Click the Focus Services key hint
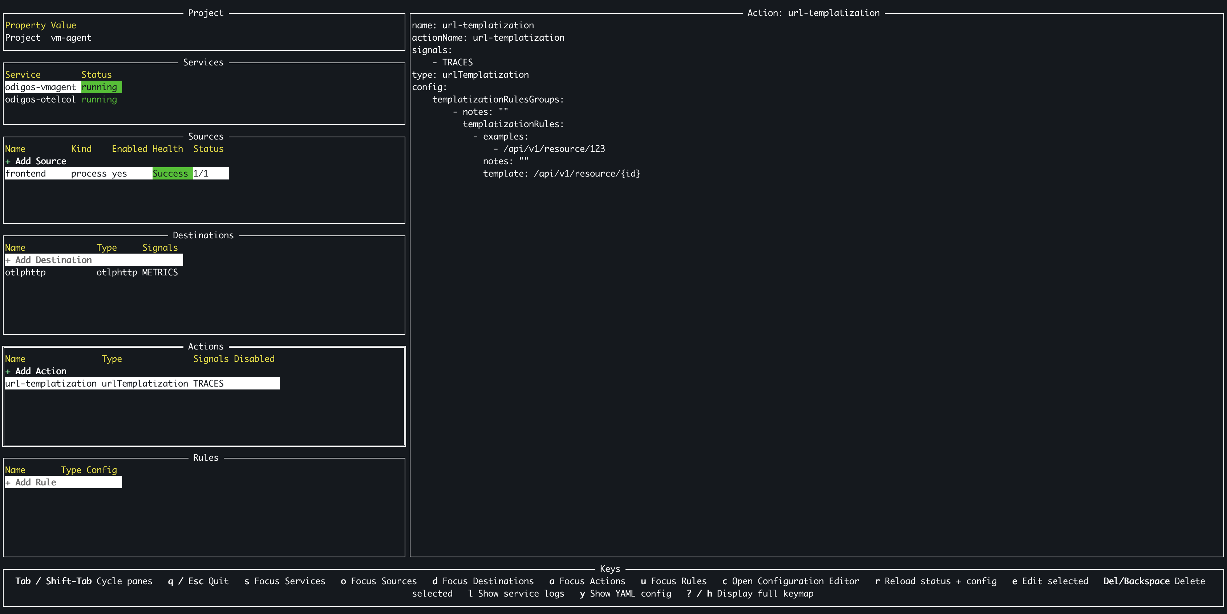Viewport: 1227px width, 614px height. (x=284, y=581)
